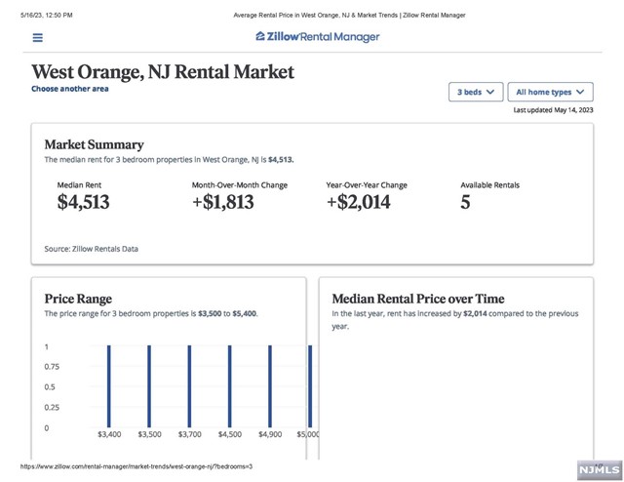Click the $4,513 Median Rent value
624x482 pixels.
(83, 203)
